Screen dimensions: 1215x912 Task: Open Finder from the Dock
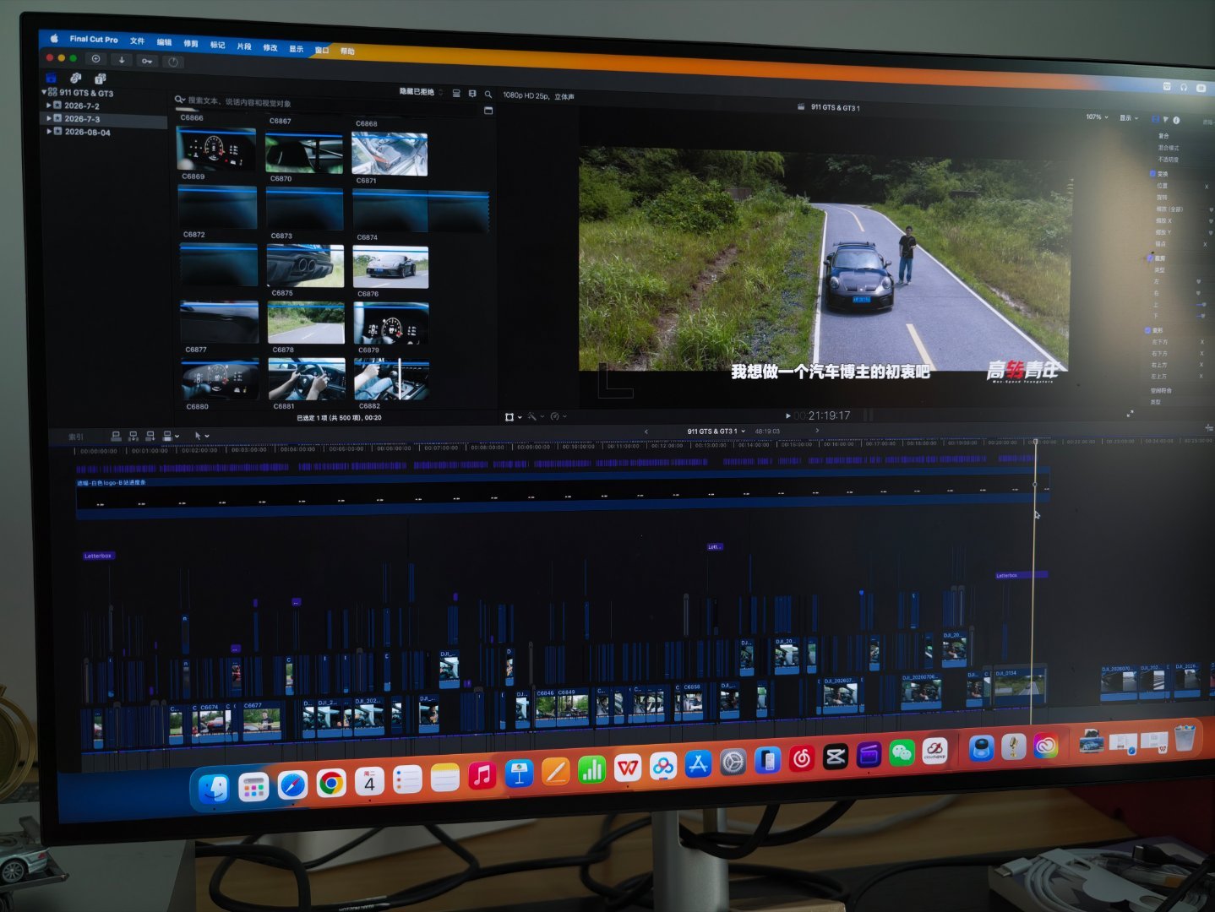214,789
